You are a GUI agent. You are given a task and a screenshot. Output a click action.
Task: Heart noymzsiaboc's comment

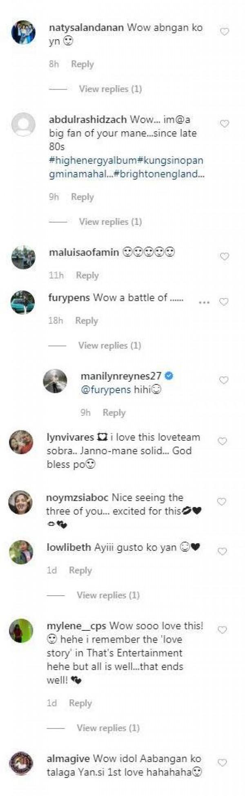click(222, 502)
